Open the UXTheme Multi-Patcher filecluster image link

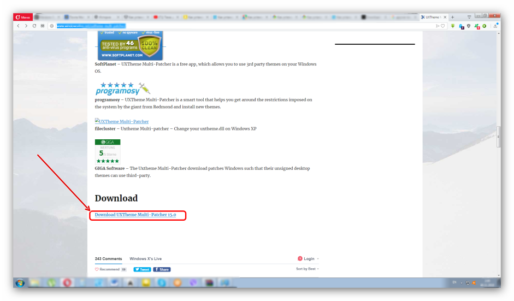point(122,122)
